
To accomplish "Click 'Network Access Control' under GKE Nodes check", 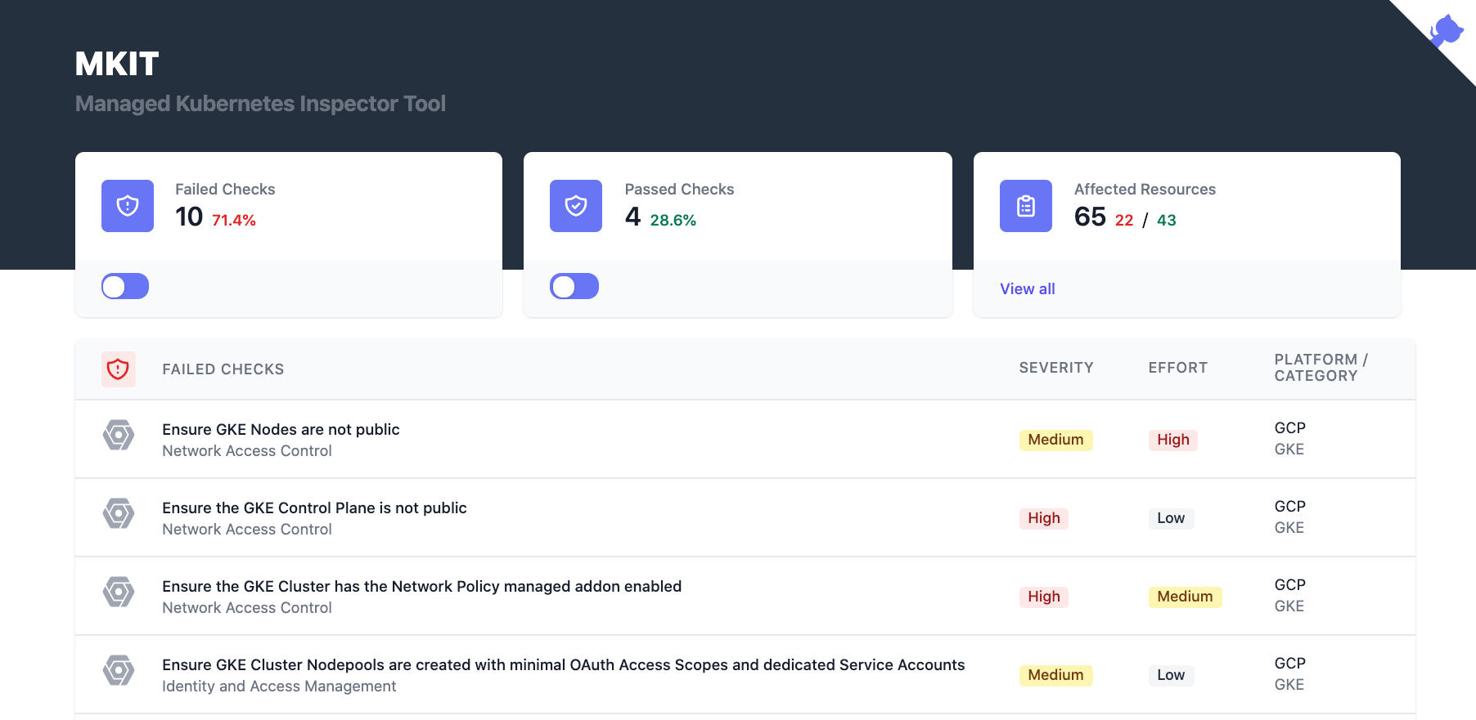I will (247, 451).
